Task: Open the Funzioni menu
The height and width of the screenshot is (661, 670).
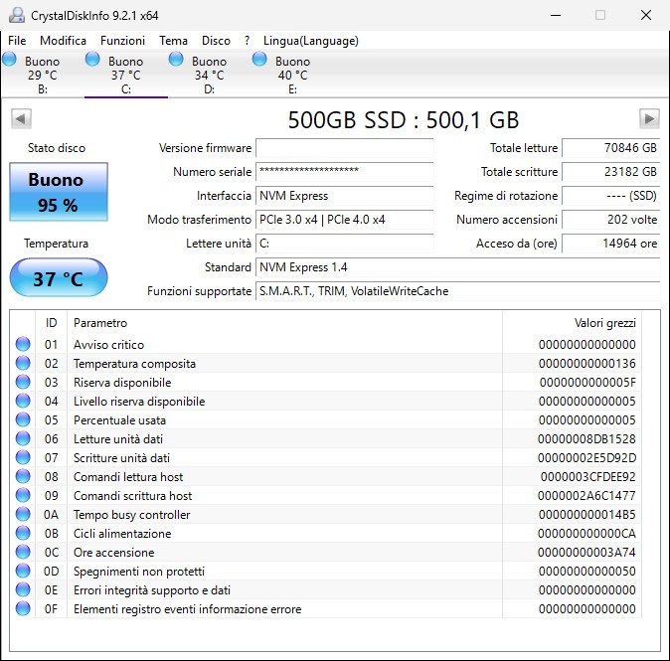Action: pos(122,41)
